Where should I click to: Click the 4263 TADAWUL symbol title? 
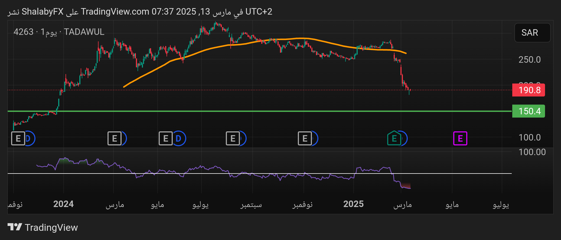59,32
